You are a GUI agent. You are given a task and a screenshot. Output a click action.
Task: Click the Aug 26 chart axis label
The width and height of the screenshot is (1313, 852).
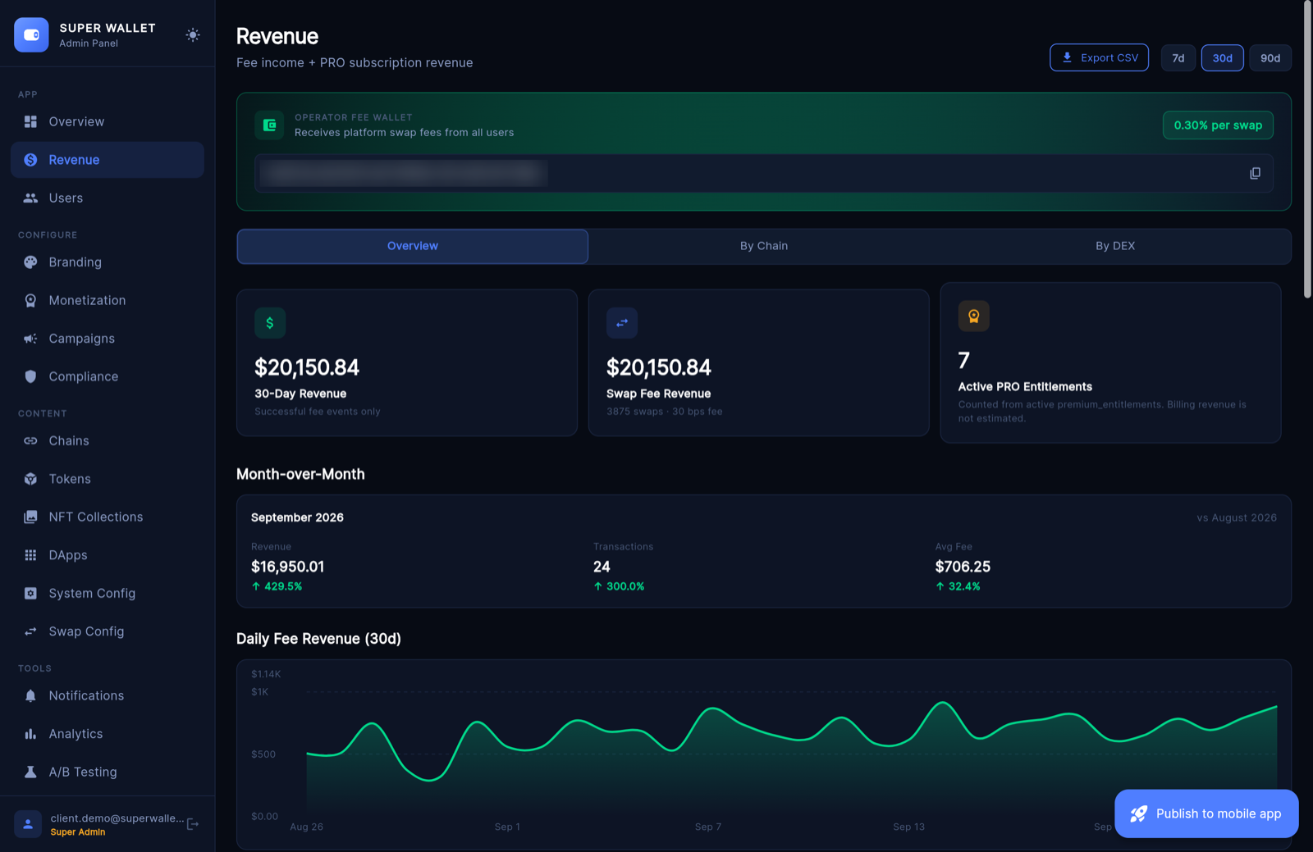[307, 827]
